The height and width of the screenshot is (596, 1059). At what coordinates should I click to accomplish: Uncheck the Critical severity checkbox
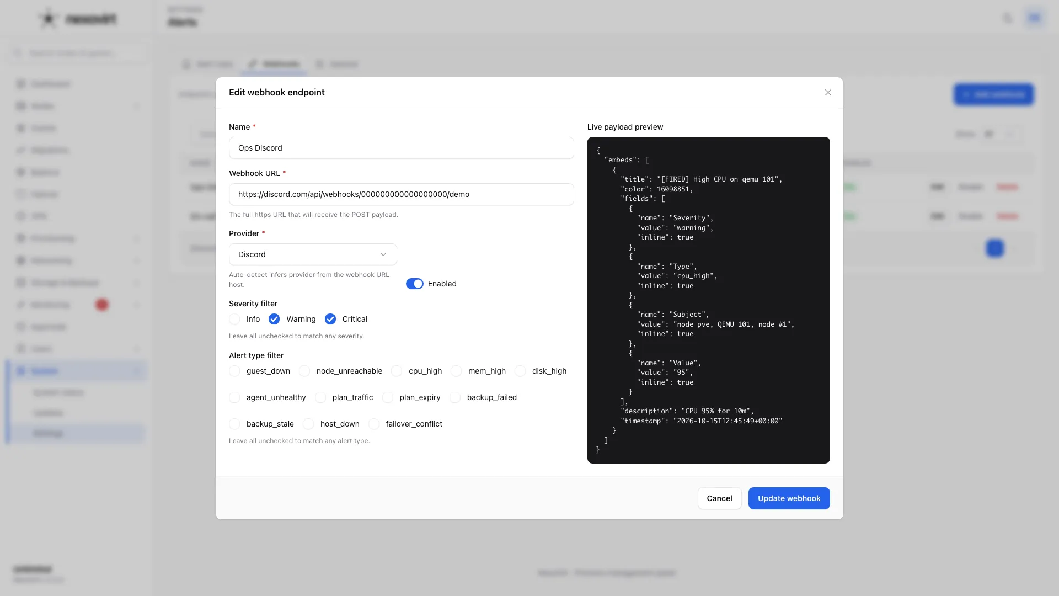330,319
